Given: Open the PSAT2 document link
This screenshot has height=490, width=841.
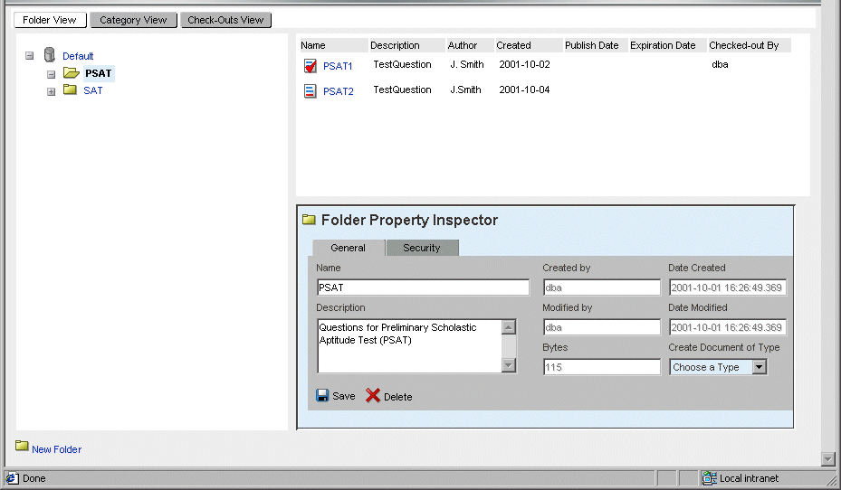Looking at the screenshot, I should (x=338, y=91).
